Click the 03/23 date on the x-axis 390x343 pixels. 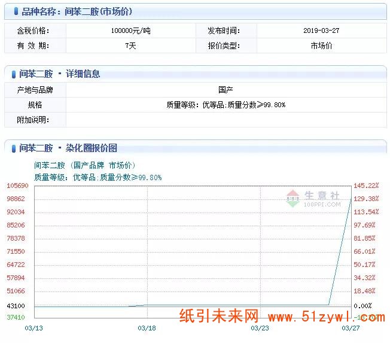pyautogui.click(x=260, y=328)
